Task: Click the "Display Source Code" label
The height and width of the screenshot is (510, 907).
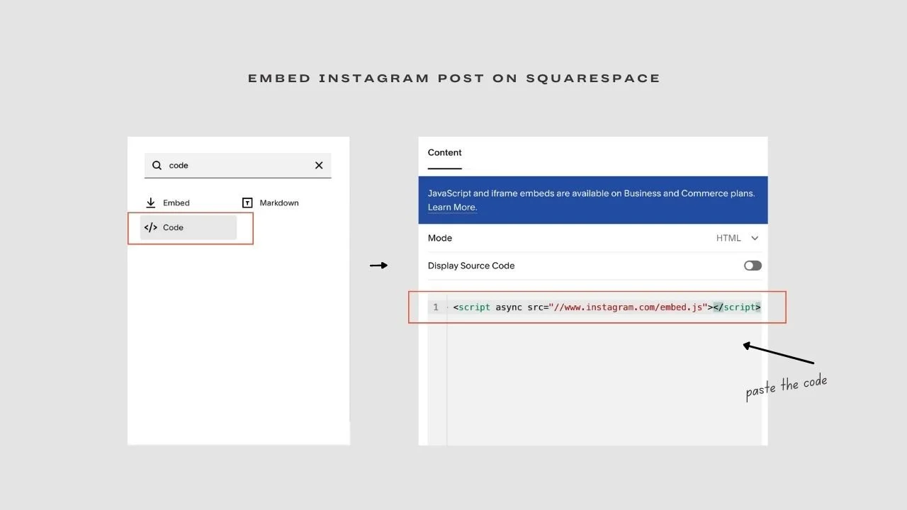Action: pos(471,266)
